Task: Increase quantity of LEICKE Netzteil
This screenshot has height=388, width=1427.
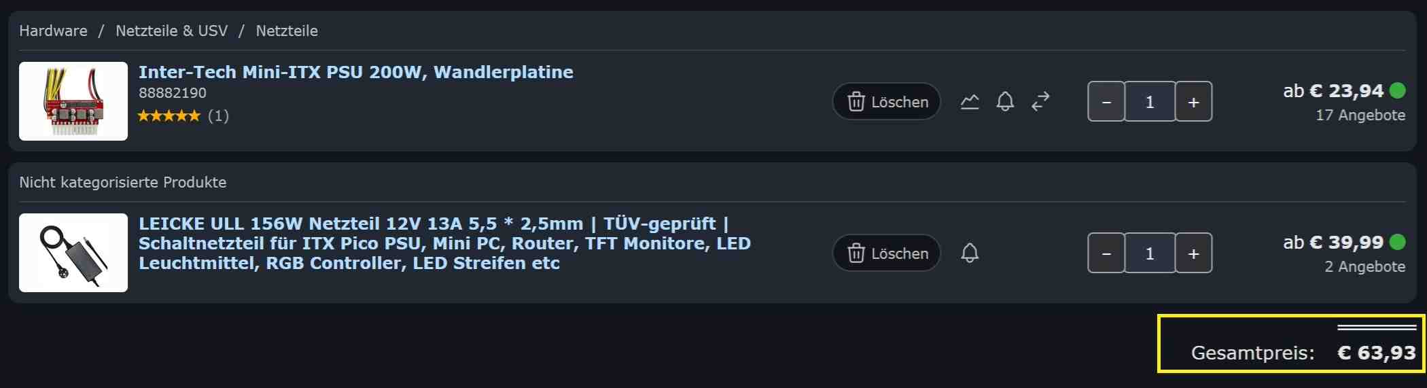Action: tap(1193, 253)
